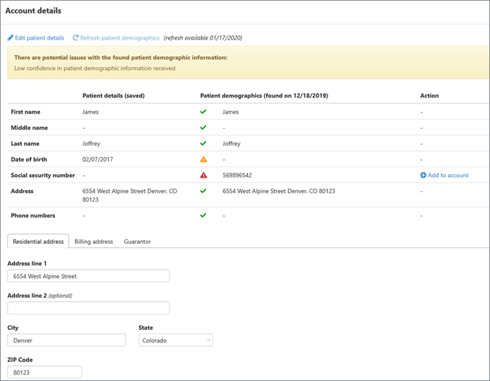The height and width of the screenshot is (381, 490).
Task: Click the green checkmark in Last name row
Action: [203, 143]
